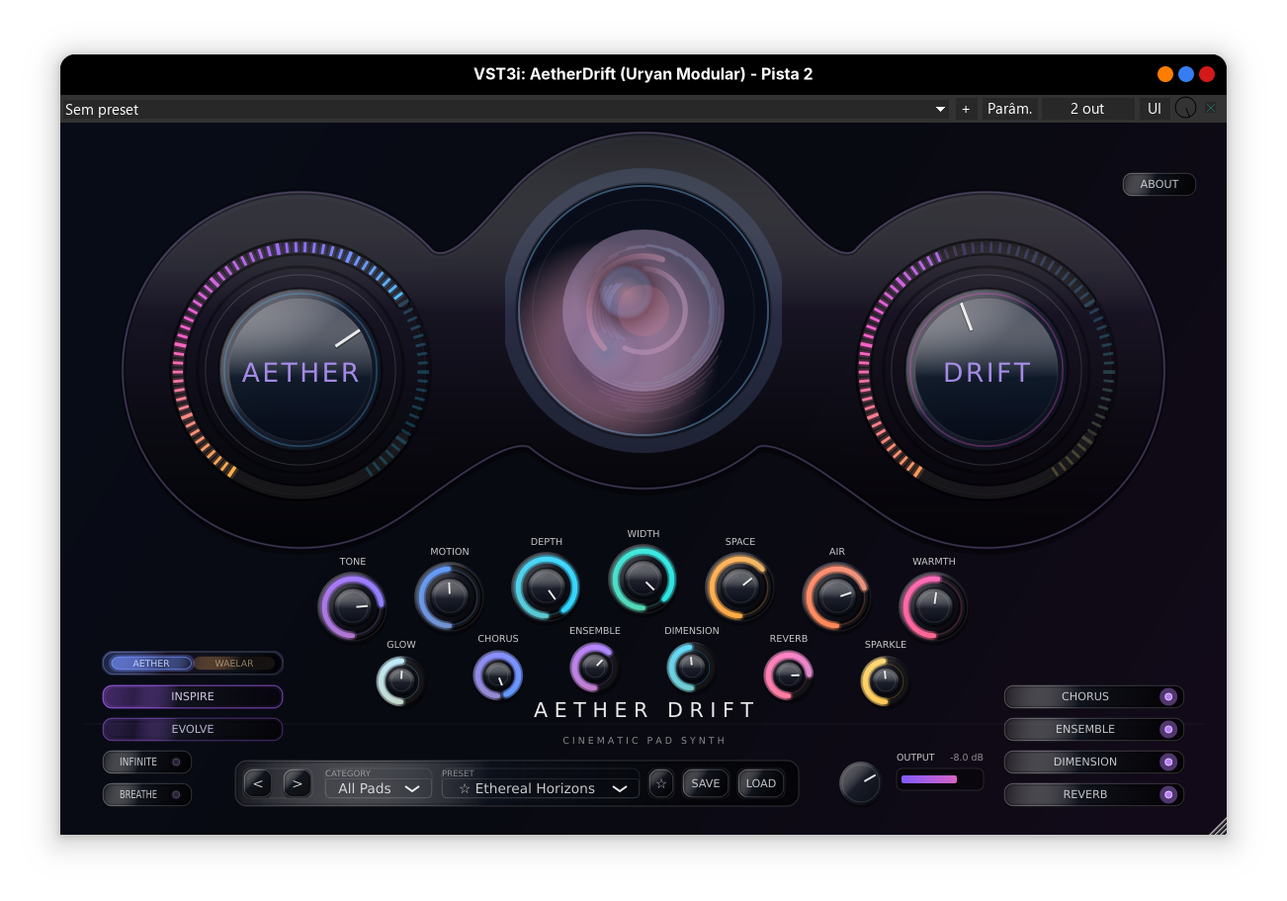Click the '2 out' routing button
This screenshot has height=901, width=1287.
click(x=1087, y=109)
